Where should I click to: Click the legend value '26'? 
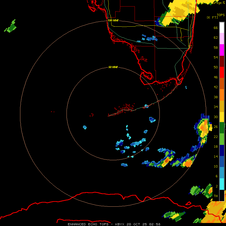[x=216, y=127]
